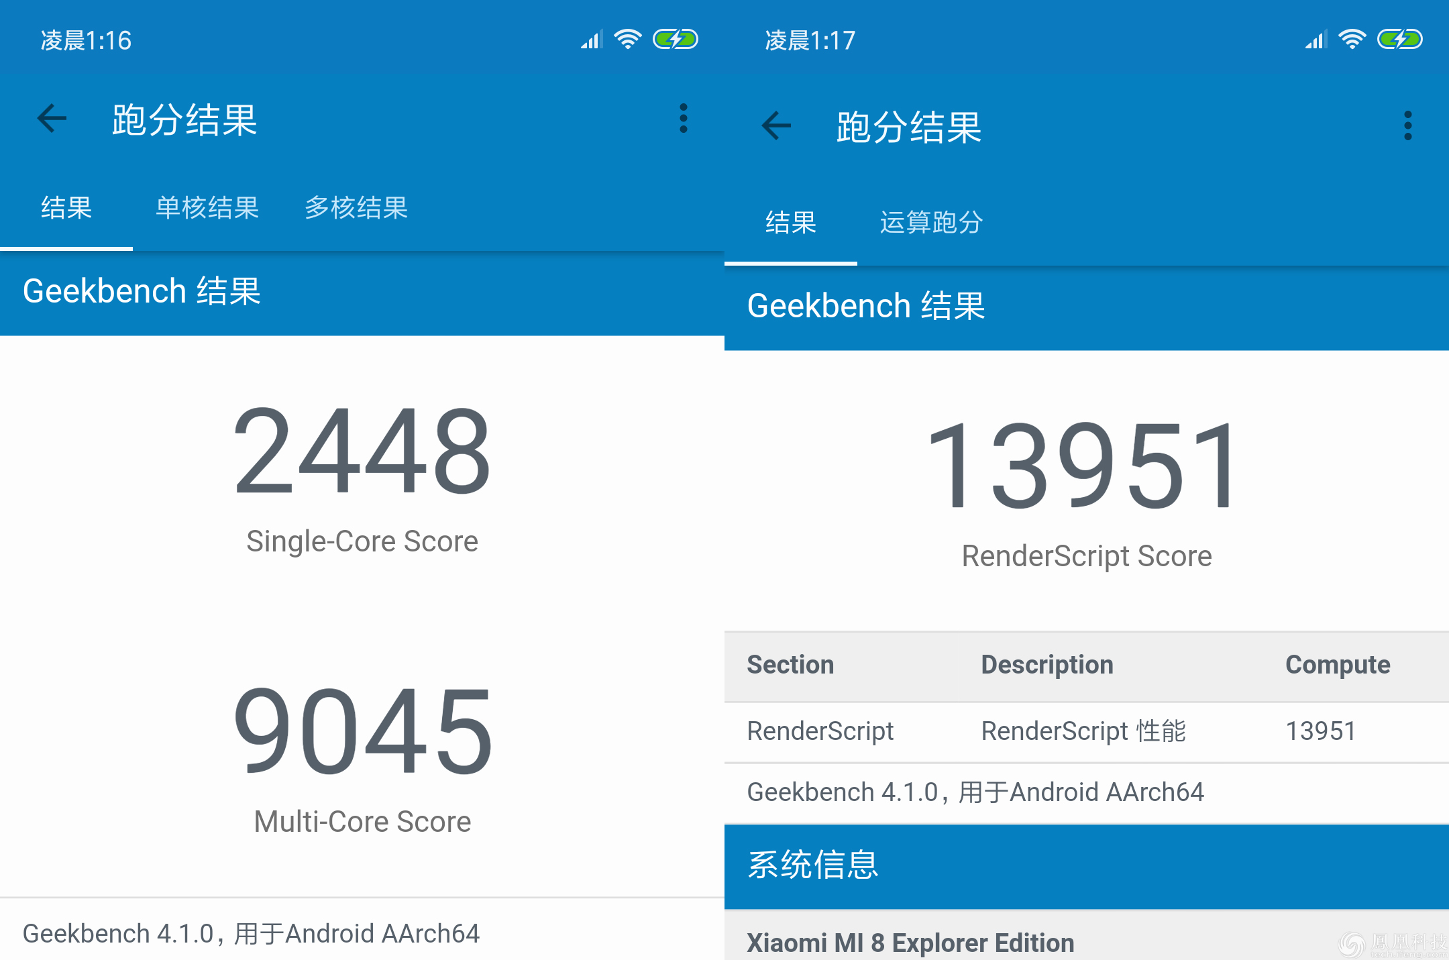The height and width of the screenshot is (960, 1449).
Task: Tap WiFi icon in right status bar
Action: click(1352, 39)
